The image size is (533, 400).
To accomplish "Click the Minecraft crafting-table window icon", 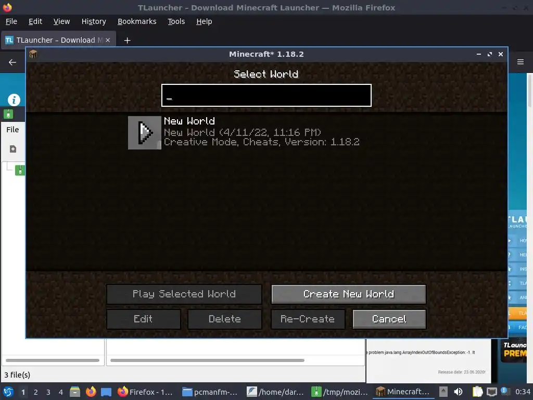I will pyautogui.click(x=33, y=54).
